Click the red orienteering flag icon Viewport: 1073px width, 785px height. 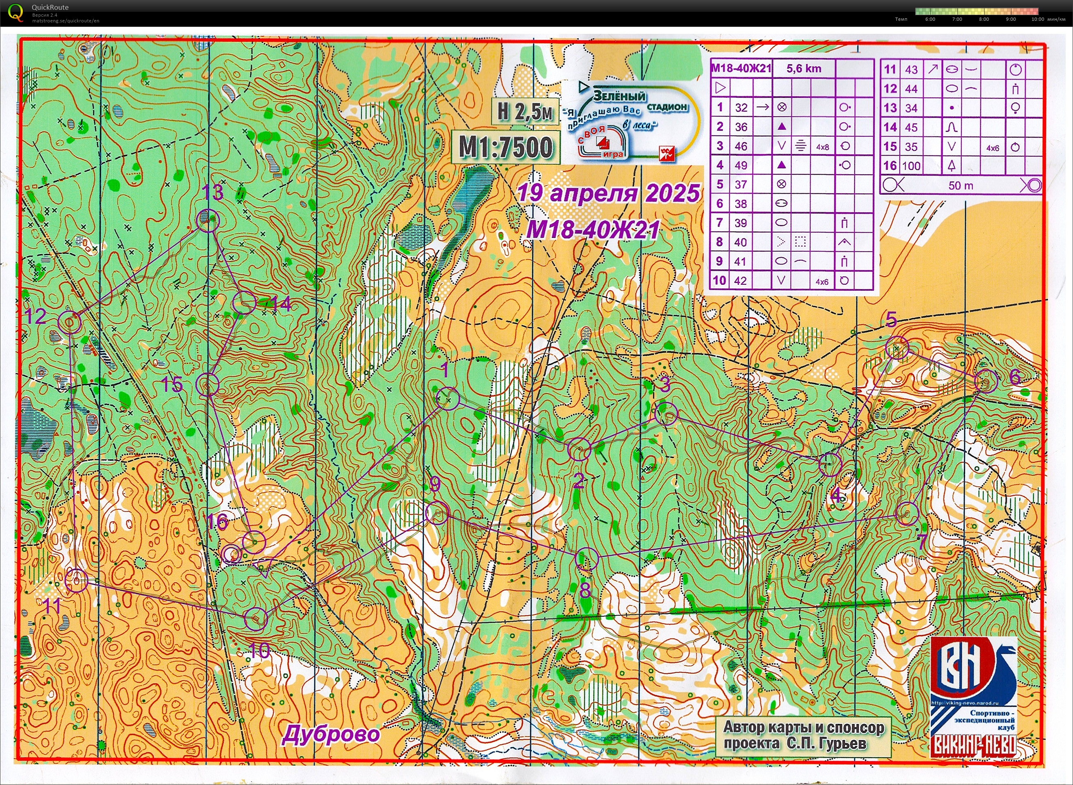click(667, 154)
